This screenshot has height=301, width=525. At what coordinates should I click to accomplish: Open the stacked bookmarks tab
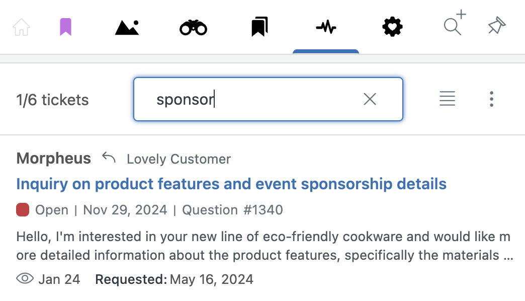click(x=260, y=27)
